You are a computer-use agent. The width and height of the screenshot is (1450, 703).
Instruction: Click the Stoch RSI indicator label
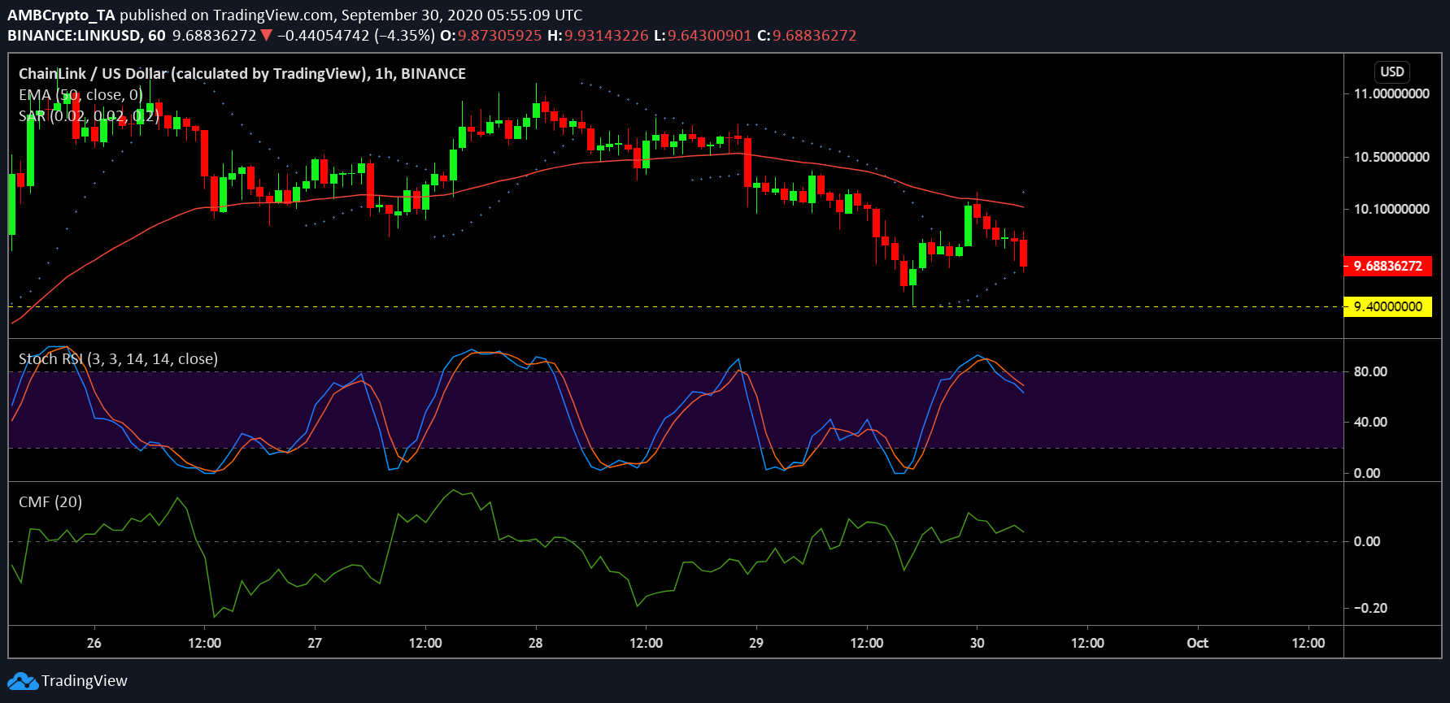click(118, 359)
